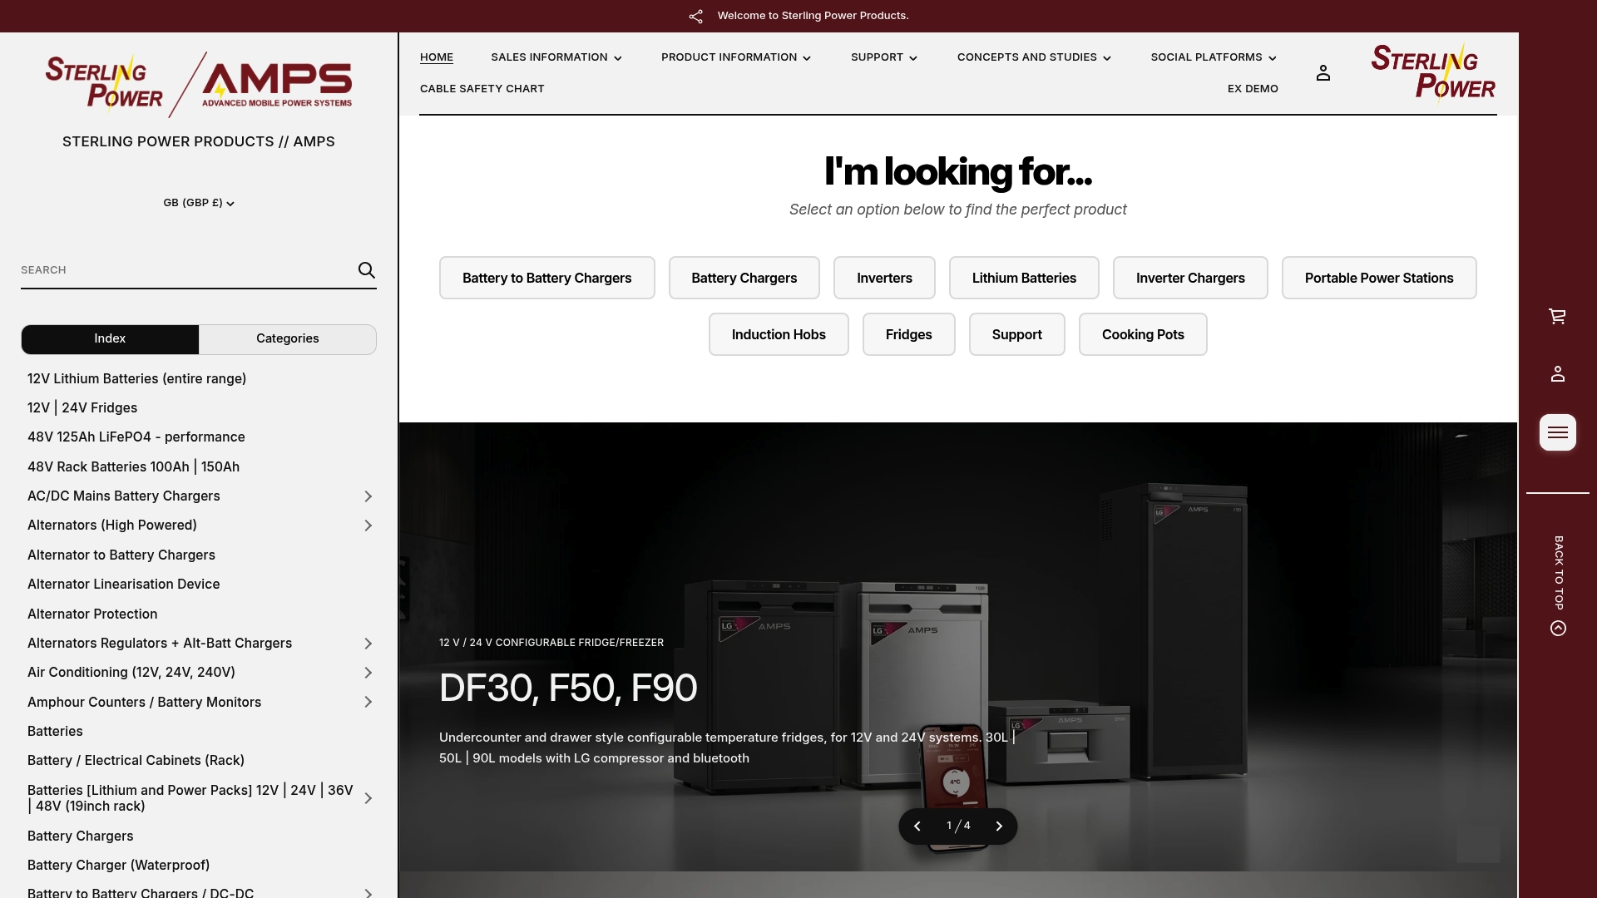Choose the Lithium Batteries option

coord(1025,278)
